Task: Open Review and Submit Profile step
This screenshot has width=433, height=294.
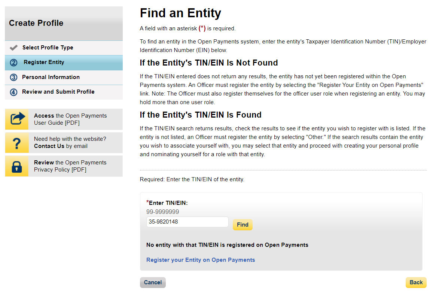Action: tap(58, 92)
